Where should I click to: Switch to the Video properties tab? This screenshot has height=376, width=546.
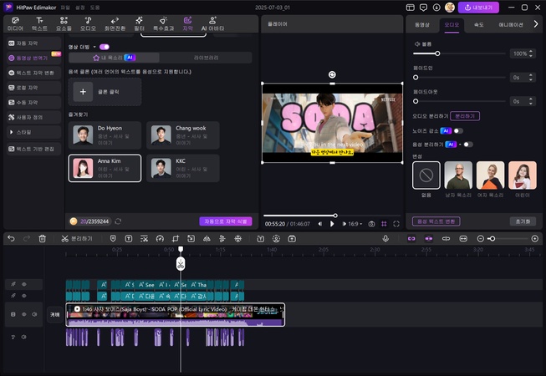(422, 25)
